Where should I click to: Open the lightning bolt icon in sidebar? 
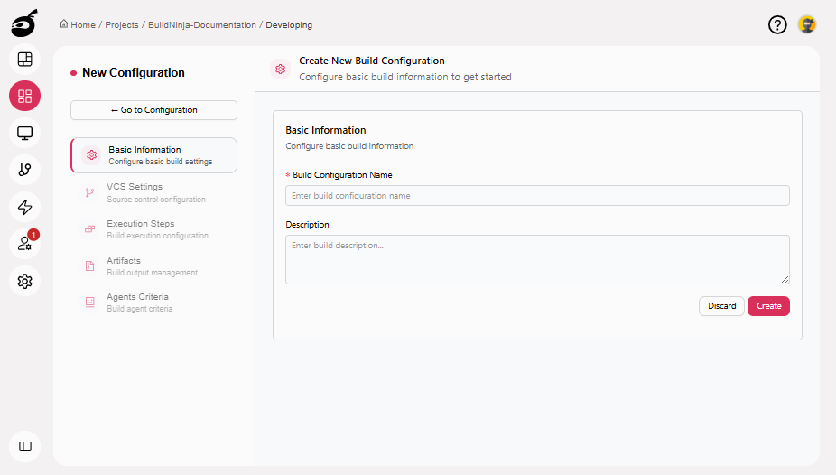click(24, 207)
